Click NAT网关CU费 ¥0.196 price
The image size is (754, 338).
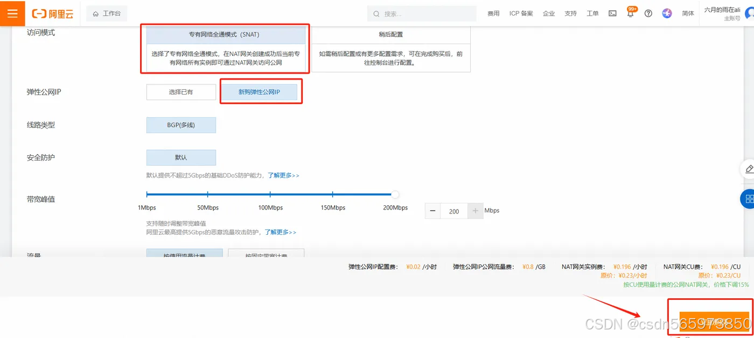click(x=726, y=267)
